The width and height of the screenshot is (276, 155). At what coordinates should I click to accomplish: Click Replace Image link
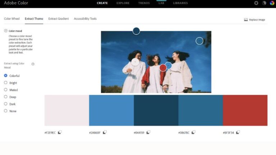(257, 20)
